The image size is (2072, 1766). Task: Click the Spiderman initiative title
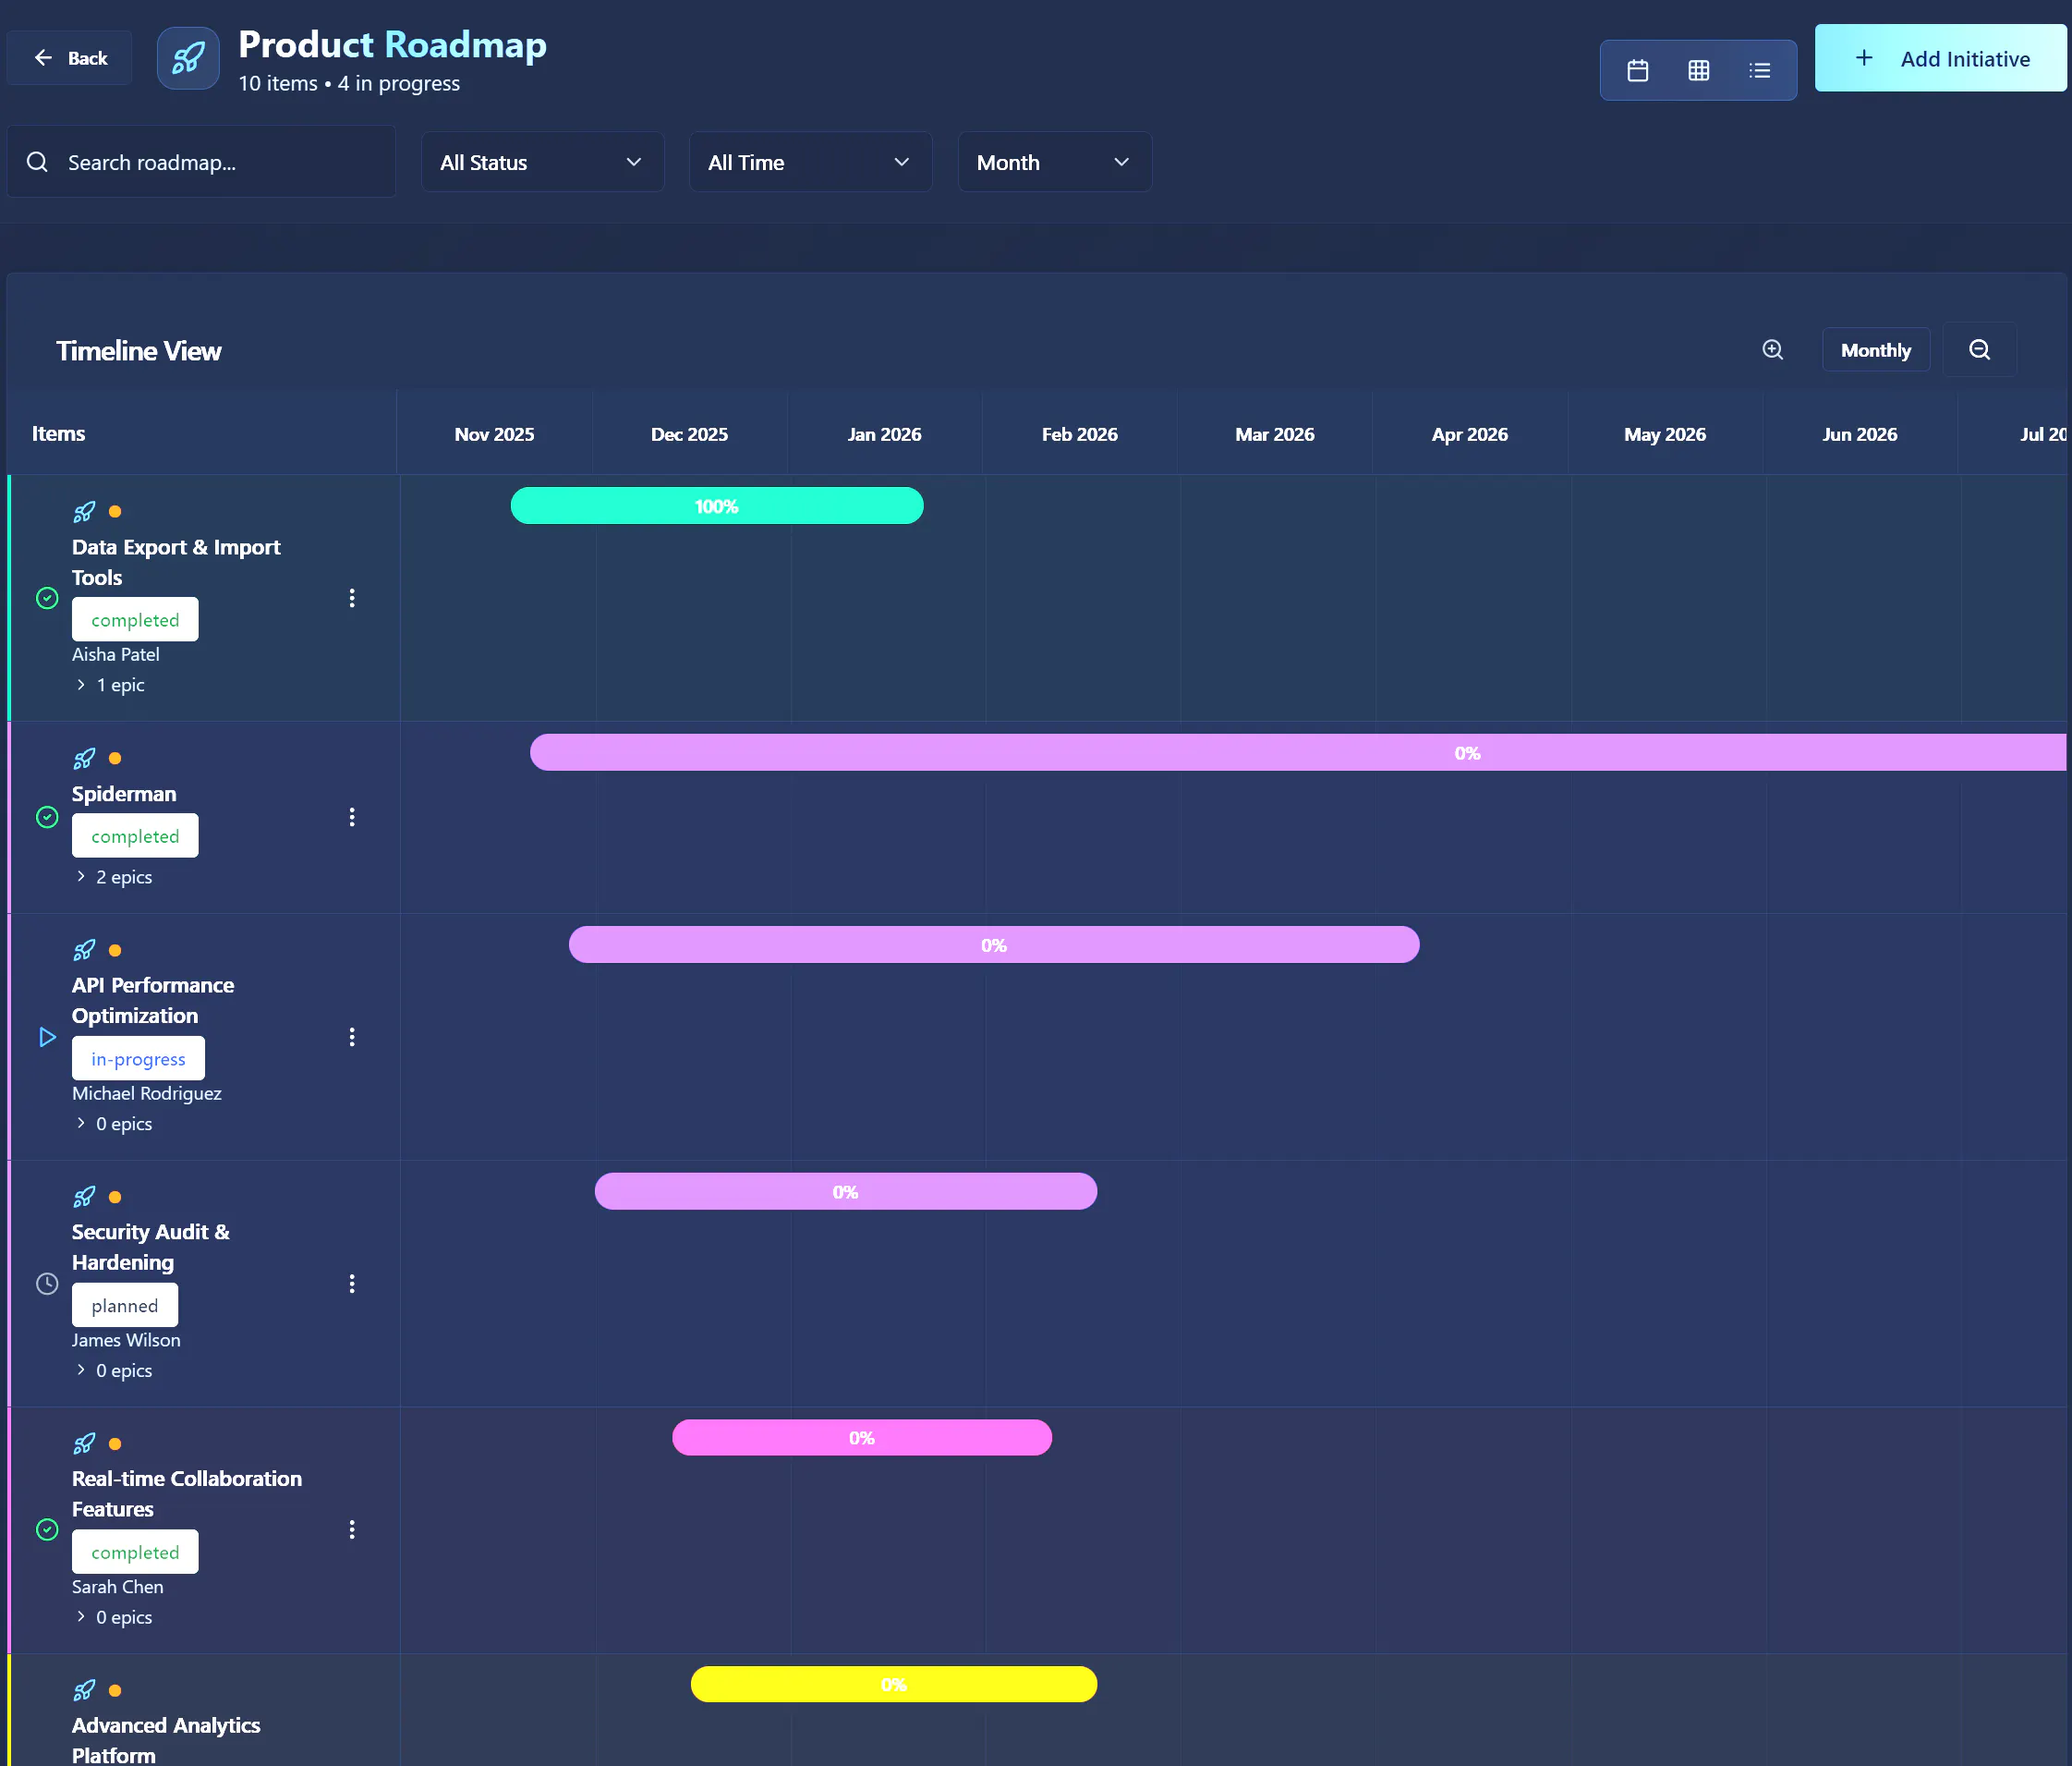pyautogui.click(x=124, y=795)
